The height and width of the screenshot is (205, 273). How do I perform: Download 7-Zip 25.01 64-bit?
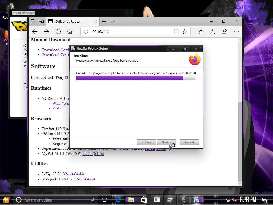click(79, 174)
